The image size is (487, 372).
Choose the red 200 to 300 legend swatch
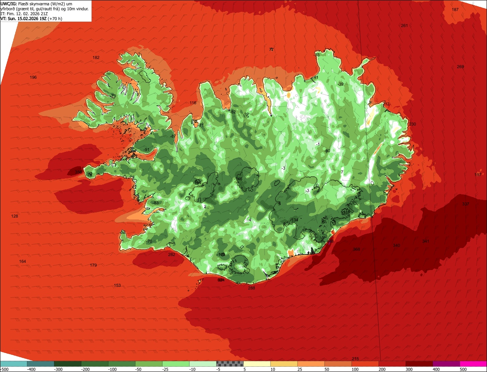coord(392,364)
